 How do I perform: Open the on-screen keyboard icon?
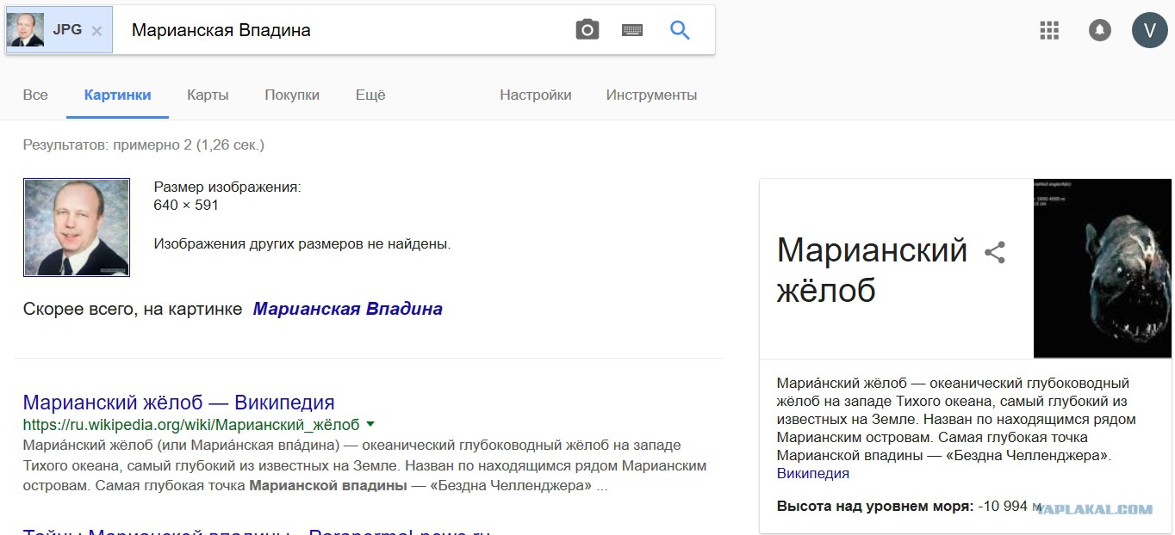(632, 30)
